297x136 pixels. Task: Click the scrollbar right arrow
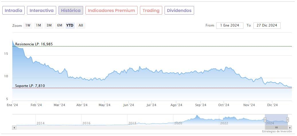(x=290, y=127)
